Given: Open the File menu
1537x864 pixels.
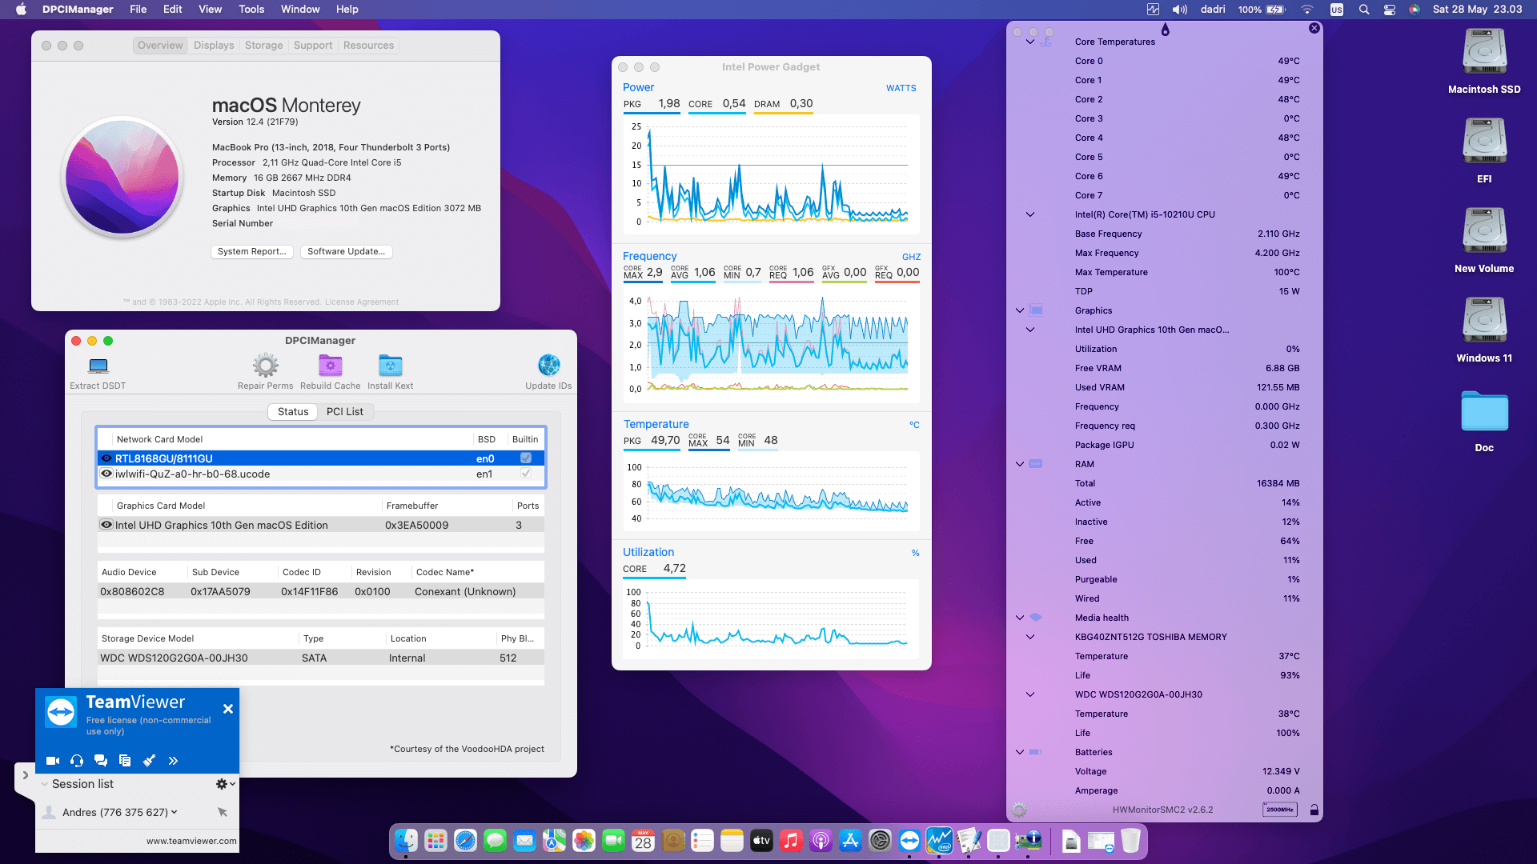Looking at the screenshot, I should (x=138, y=10).
